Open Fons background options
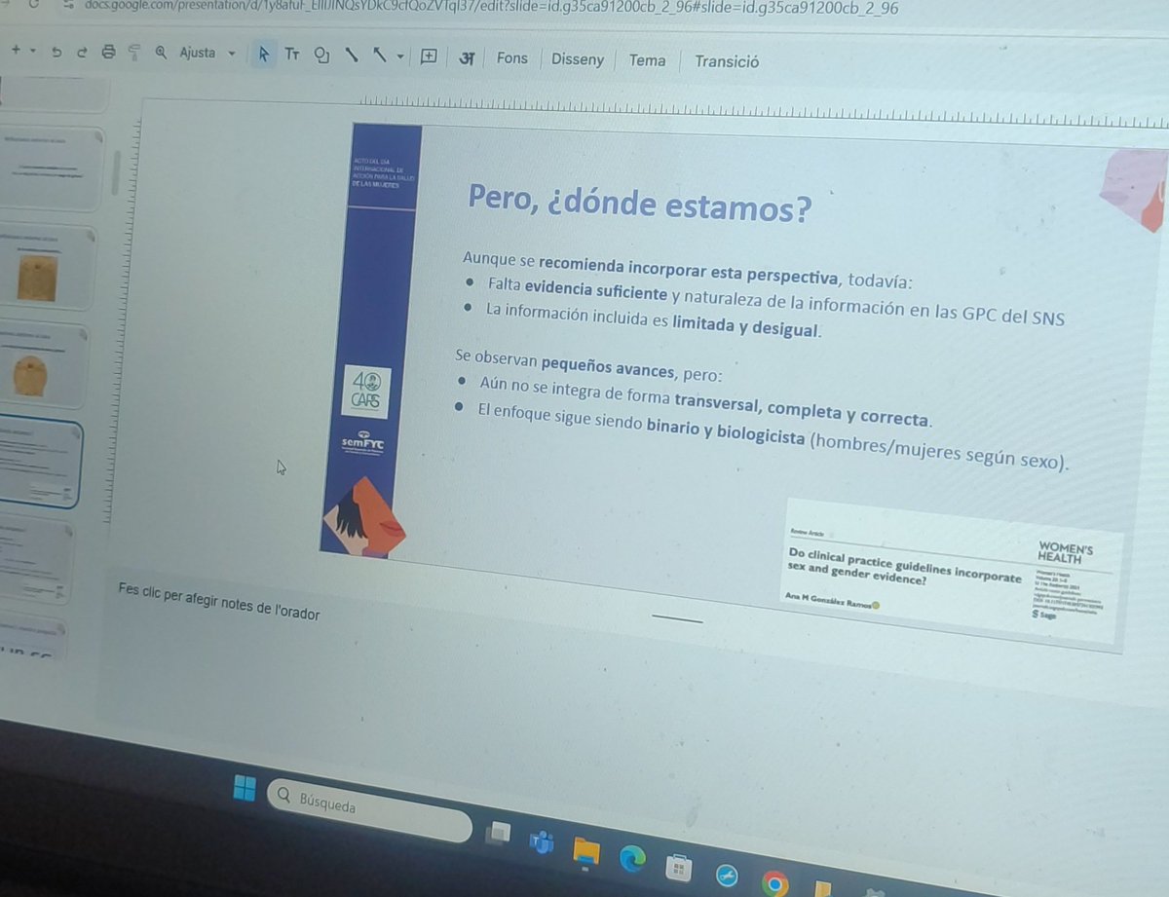The image size is (1169, 897). 511,58
